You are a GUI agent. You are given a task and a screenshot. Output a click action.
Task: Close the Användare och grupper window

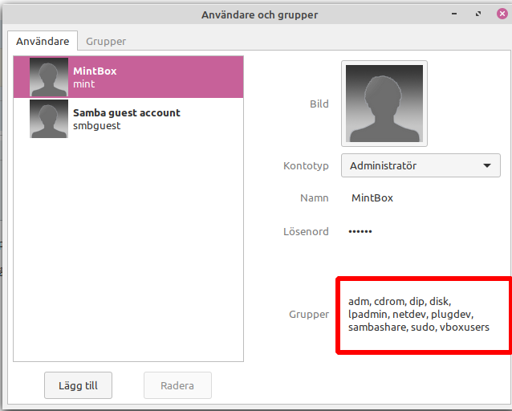[502, 14]
